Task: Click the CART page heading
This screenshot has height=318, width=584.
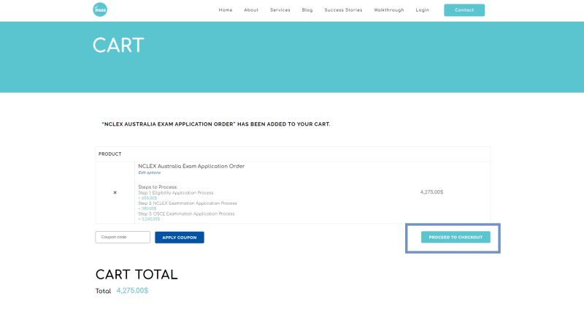Action: coord(118,45)
